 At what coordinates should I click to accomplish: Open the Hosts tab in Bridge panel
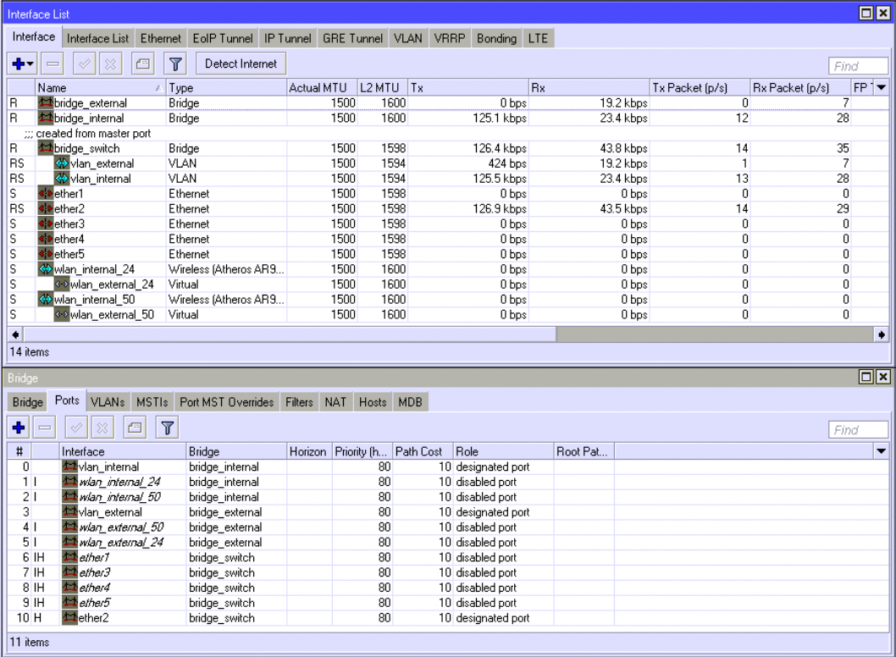pos(372,402)
